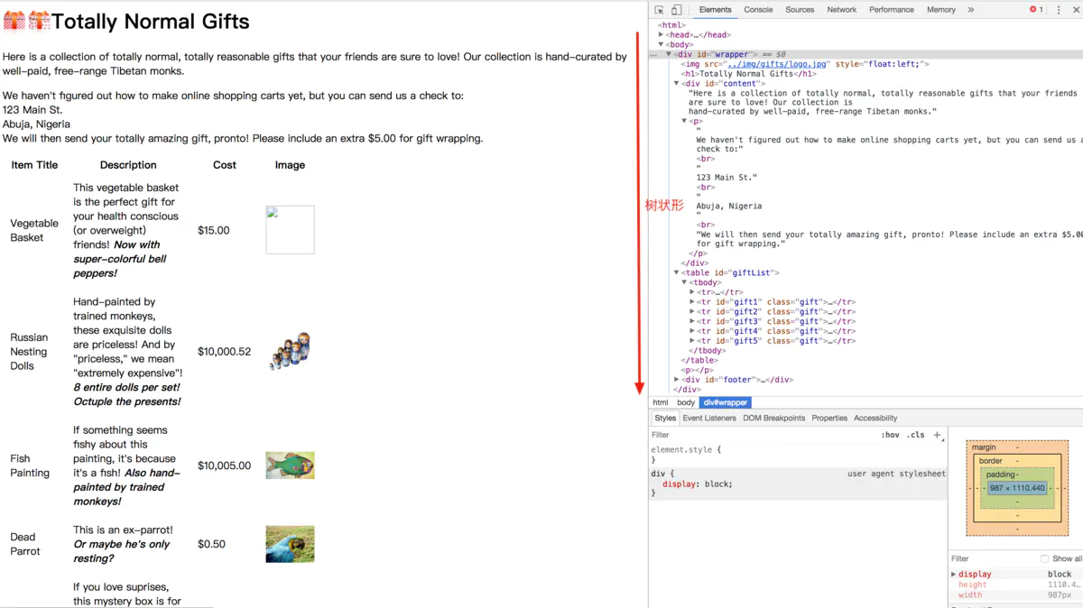Show more DevTools tabs with double chevron

(x=971, y=10)
